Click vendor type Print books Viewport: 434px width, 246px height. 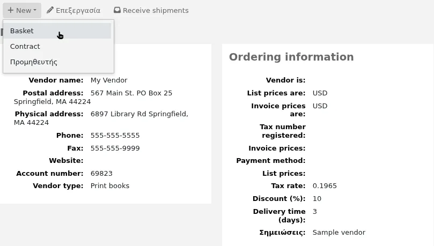click(110, 186)
